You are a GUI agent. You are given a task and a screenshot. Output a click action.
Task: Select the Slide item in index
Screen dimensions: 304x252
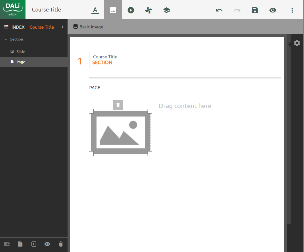tap(20, 51)
